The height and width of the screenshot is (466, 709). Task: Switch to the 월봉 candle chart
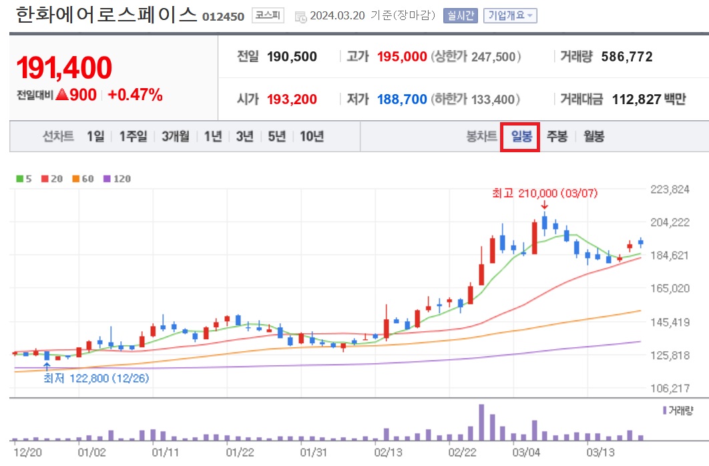click(x=594, y=136)
